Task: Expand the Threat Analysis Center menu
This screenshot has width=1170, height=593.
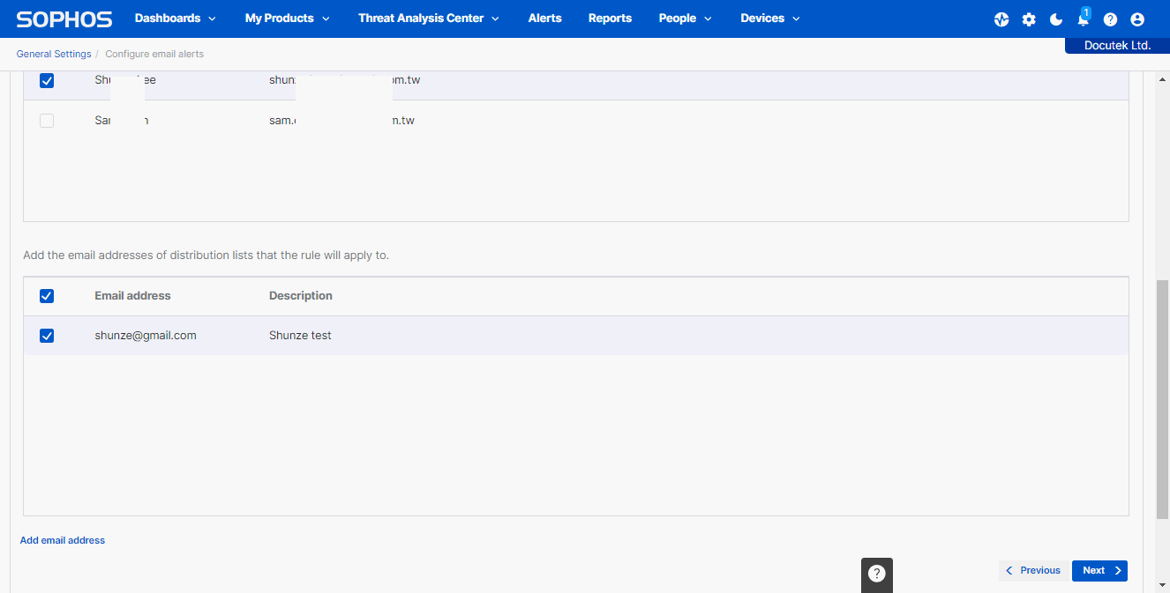Action: click(x=429, y=19)
